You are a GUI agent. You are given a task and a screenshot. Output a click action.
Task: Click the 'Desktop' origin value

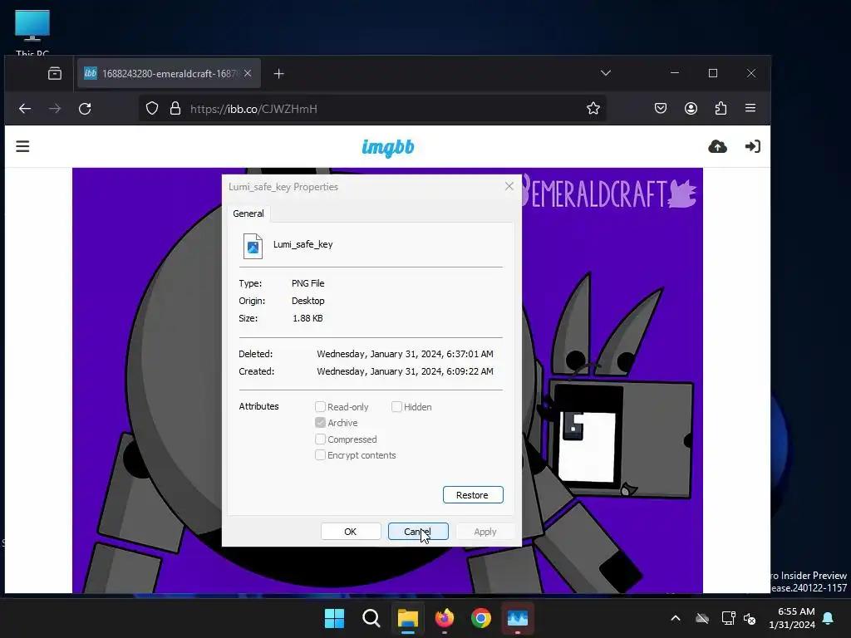coord(307,301)
